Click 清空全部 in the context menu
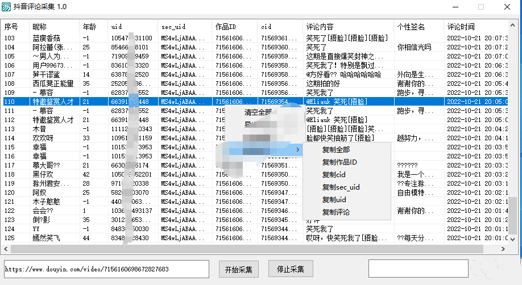 click(258, 112)
